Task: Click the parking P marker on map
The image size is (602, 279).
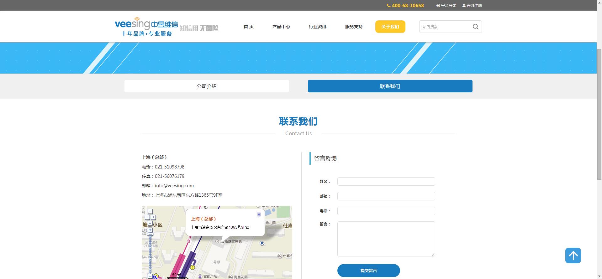Action: pyautogui.click(x=262, y=243)
